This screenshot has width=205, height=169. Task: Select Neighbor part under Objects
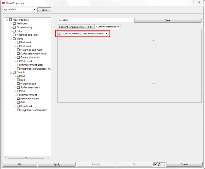(x=28, y=84)
